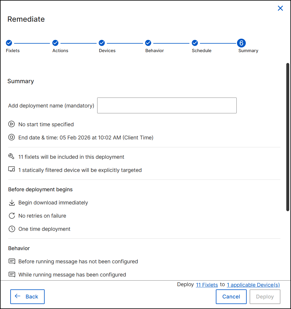The height and width of the screenshot is (309, 291).
Task: Open the Devices step
Action: [102, 43]
